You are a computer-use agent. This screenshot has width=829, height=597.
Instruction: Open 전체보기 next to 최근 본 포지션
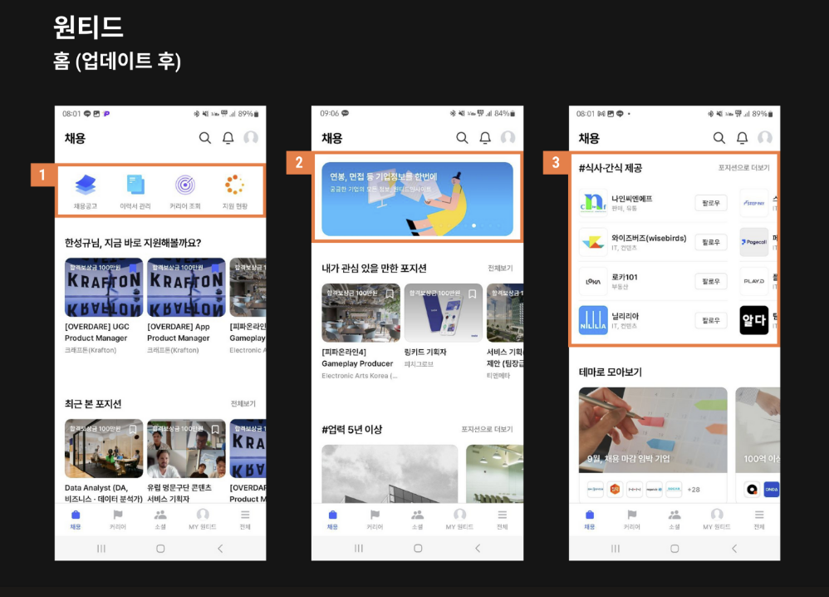pos(243,404)
